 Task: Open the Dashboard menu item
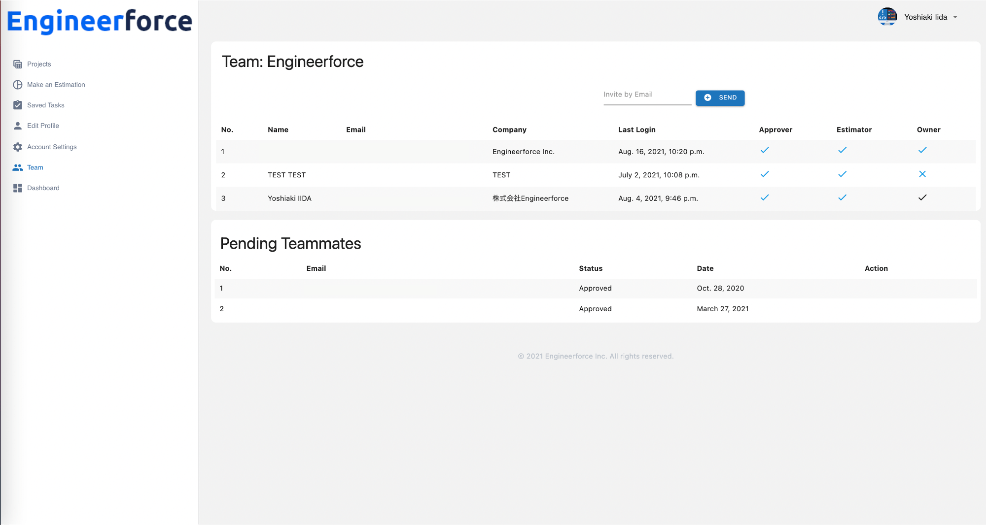point(43,188)
